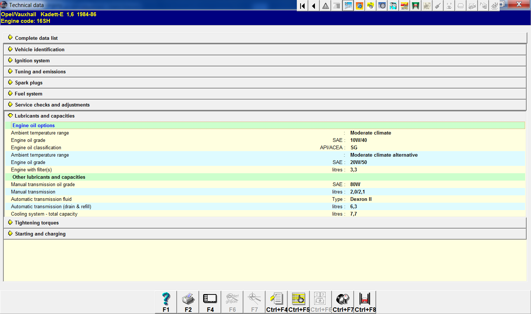
Task: Select the Engine oil options heading
Action: (34, 125)
